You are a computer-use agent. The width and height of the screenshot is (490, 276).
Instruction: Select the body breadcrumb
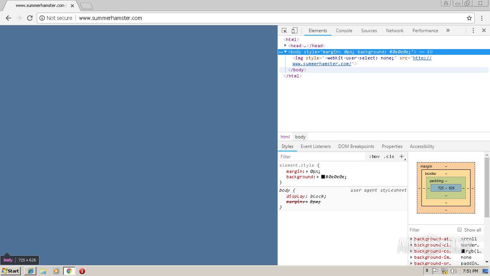300,137
